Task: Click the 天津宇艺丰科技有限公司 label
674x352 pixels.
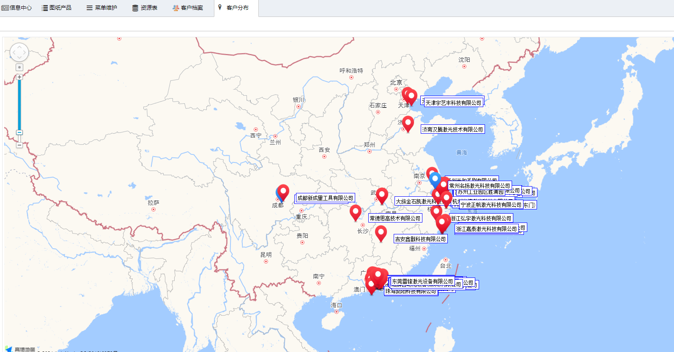Action: pos(453,103)
